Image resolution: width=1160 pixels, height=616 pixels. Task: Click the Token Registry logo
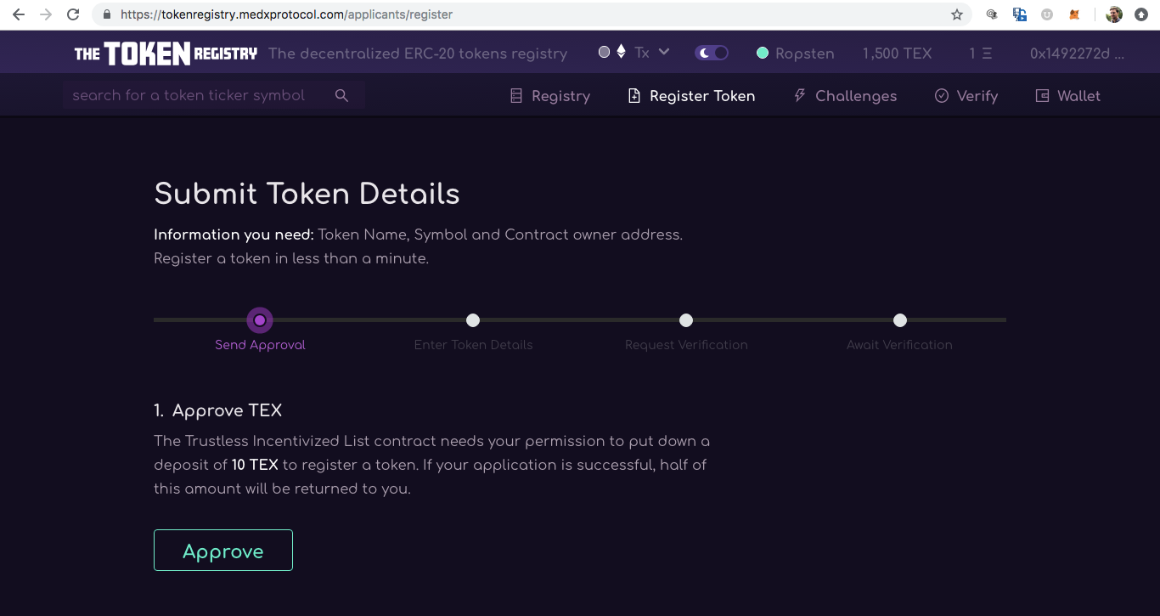(x=166, y=54)
